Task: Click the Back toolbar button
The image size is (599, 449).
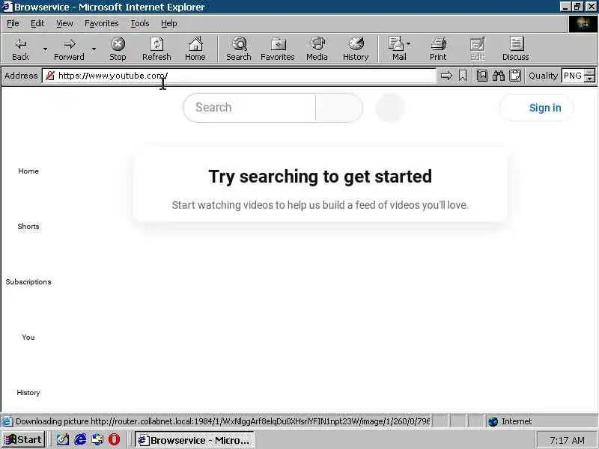Action: (x=21, y=49)
